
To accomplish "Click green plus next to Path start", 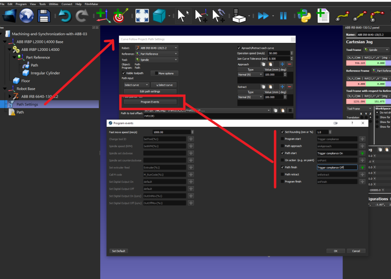I will point(362,153).
